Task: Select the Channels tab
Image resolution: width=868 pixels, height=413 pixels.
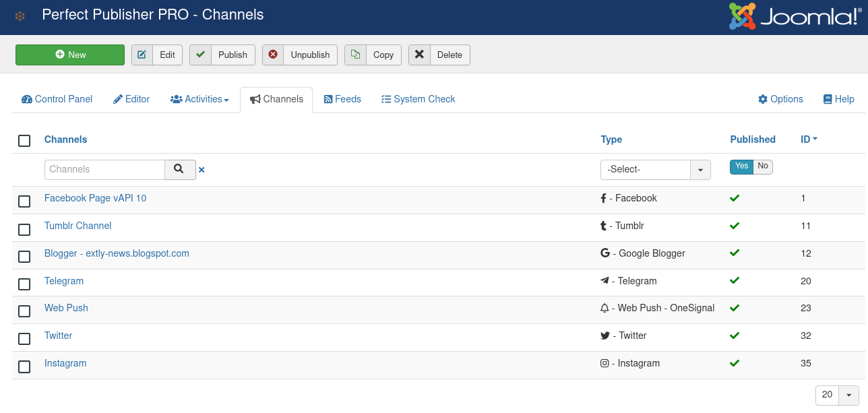Action: 276,99
